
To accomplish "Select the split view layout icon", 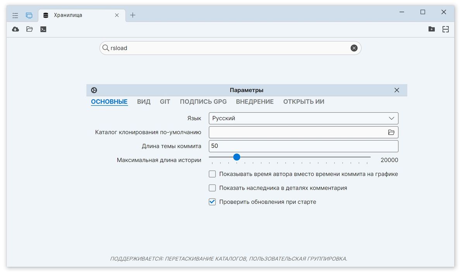I will (446, 29).
